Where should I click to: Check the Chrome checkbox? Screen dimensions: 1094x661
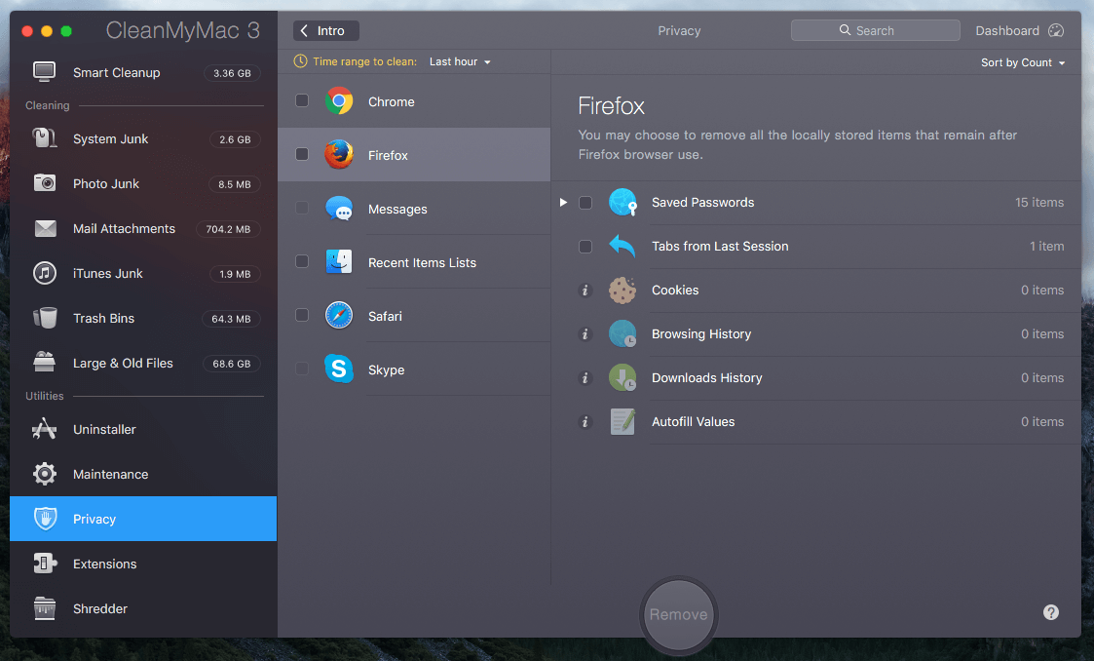302,100
